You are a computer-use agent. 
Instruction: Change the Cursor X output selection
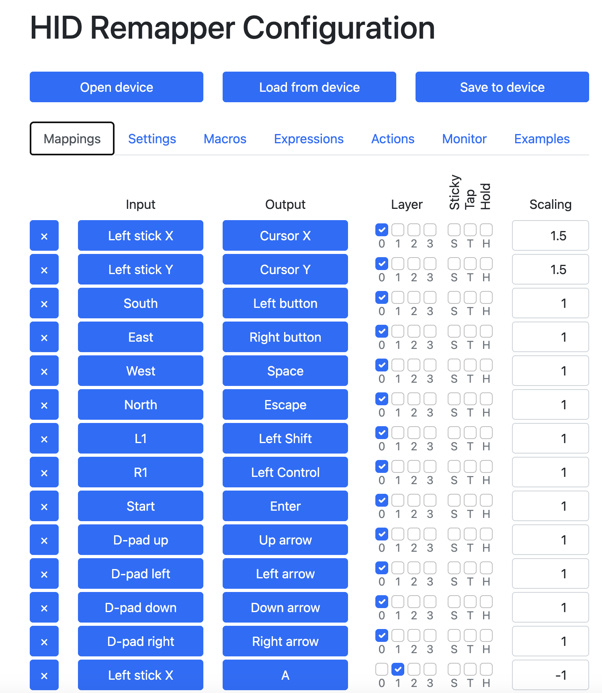pos(285,236)
